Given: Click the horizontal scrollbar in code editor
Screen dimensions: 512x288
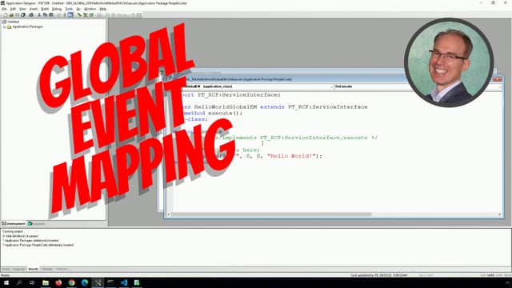Looking at the screenshot, I should pyautogui.click(x=271, y=214).
